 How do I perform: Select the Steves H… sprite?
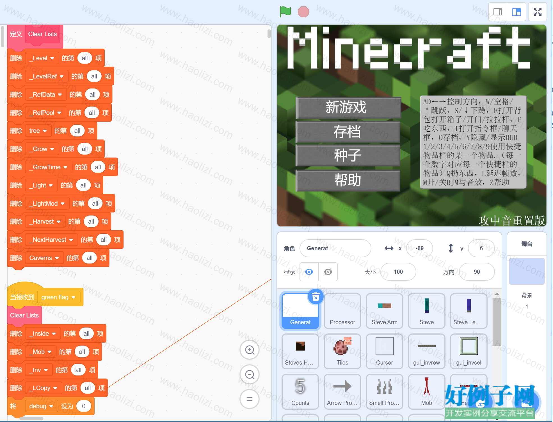click(300, 351)
